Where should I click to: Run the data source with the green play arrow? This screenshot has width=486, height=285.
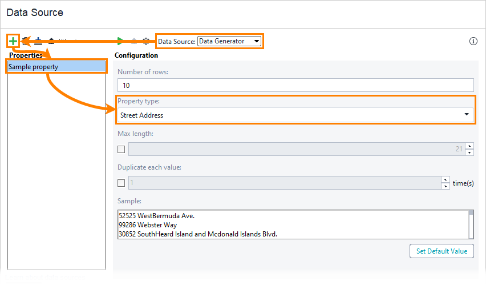pos(120,41)
